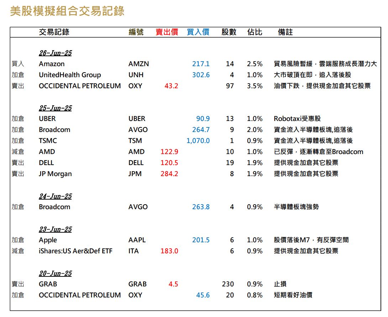388x317 pixels.
Task: Click GRAB share count 230
Action: point(228,284)
